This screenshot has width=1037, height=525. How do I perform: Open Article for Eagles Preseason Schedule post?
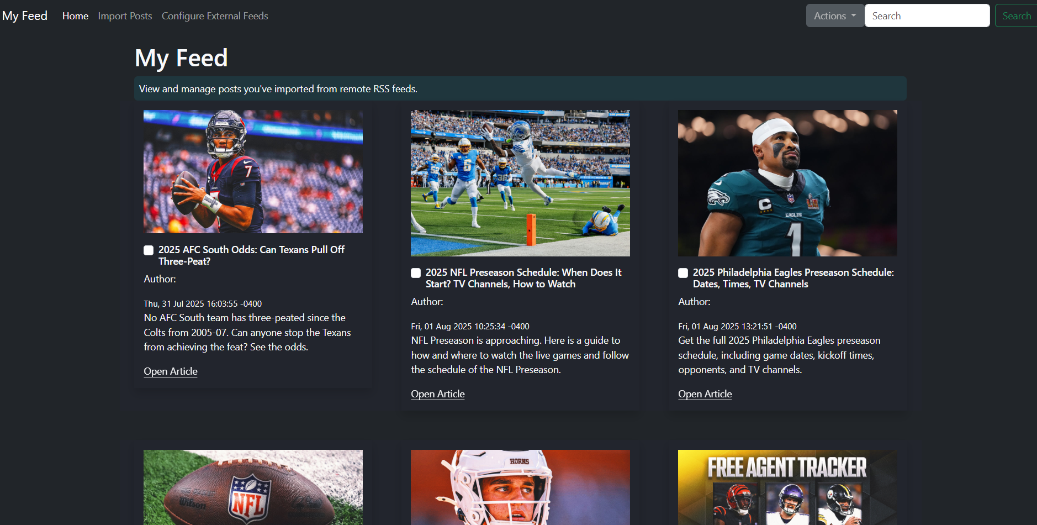[x=705, y=394]
